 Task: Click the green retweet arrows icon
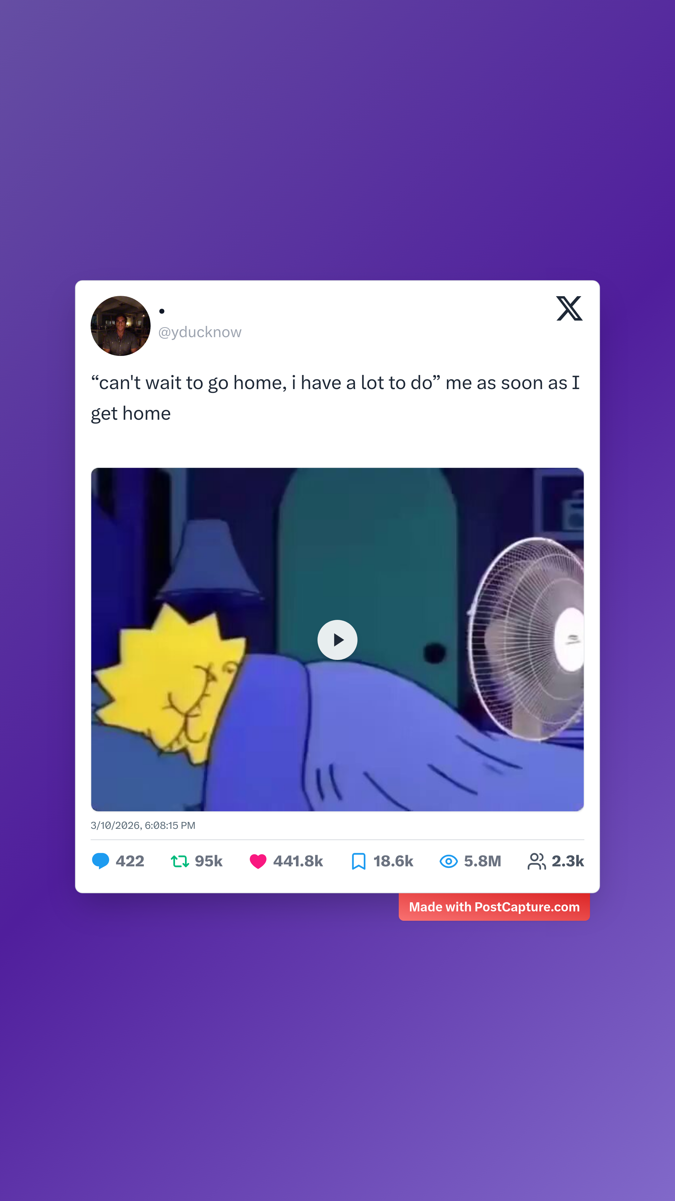point(180,861)
